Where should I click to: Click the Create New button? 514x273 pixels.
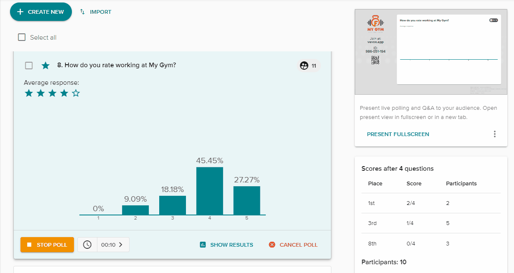coord(41,12)
